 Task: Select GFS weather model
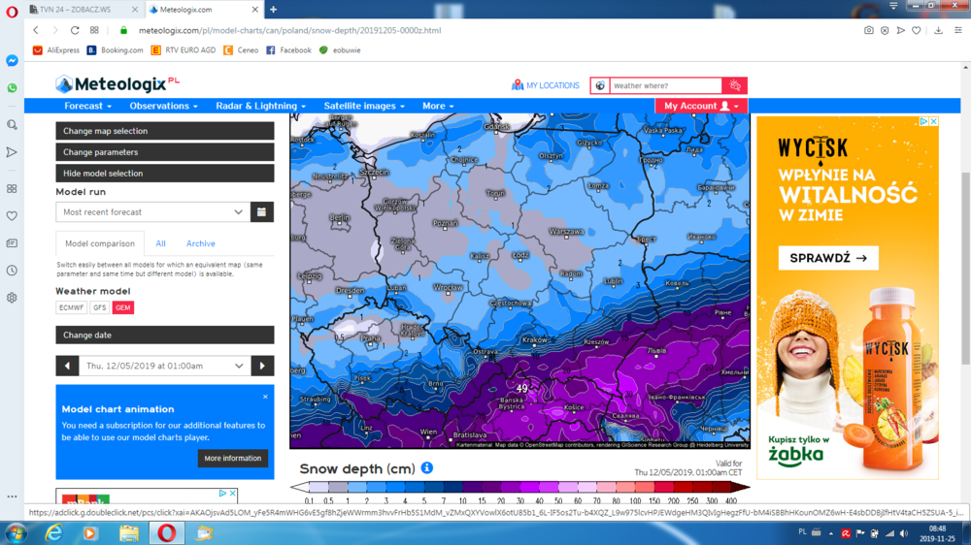(99, 307)
